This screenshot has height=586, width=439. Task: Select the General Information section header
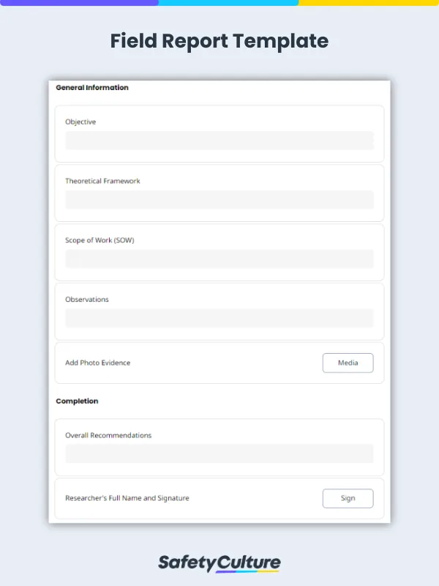point(91,87)
